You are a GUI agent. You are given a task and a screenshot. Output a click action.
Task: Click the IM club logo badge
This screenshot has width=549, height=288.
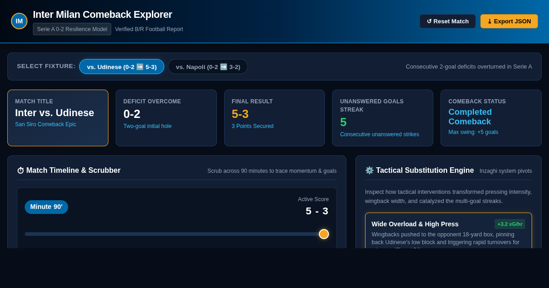tap(19, 21)
